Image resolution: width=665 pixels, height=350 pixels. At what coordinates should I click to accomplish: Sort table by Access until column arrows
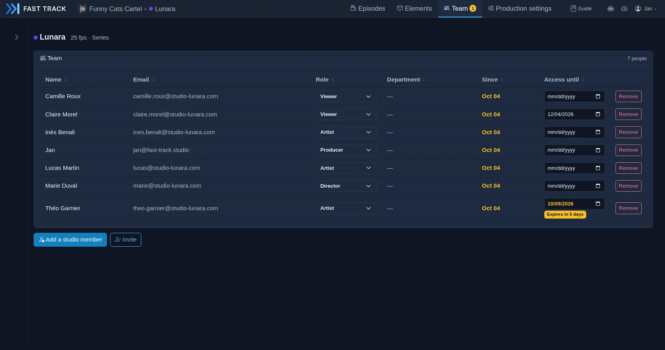(x=583, y=80)
